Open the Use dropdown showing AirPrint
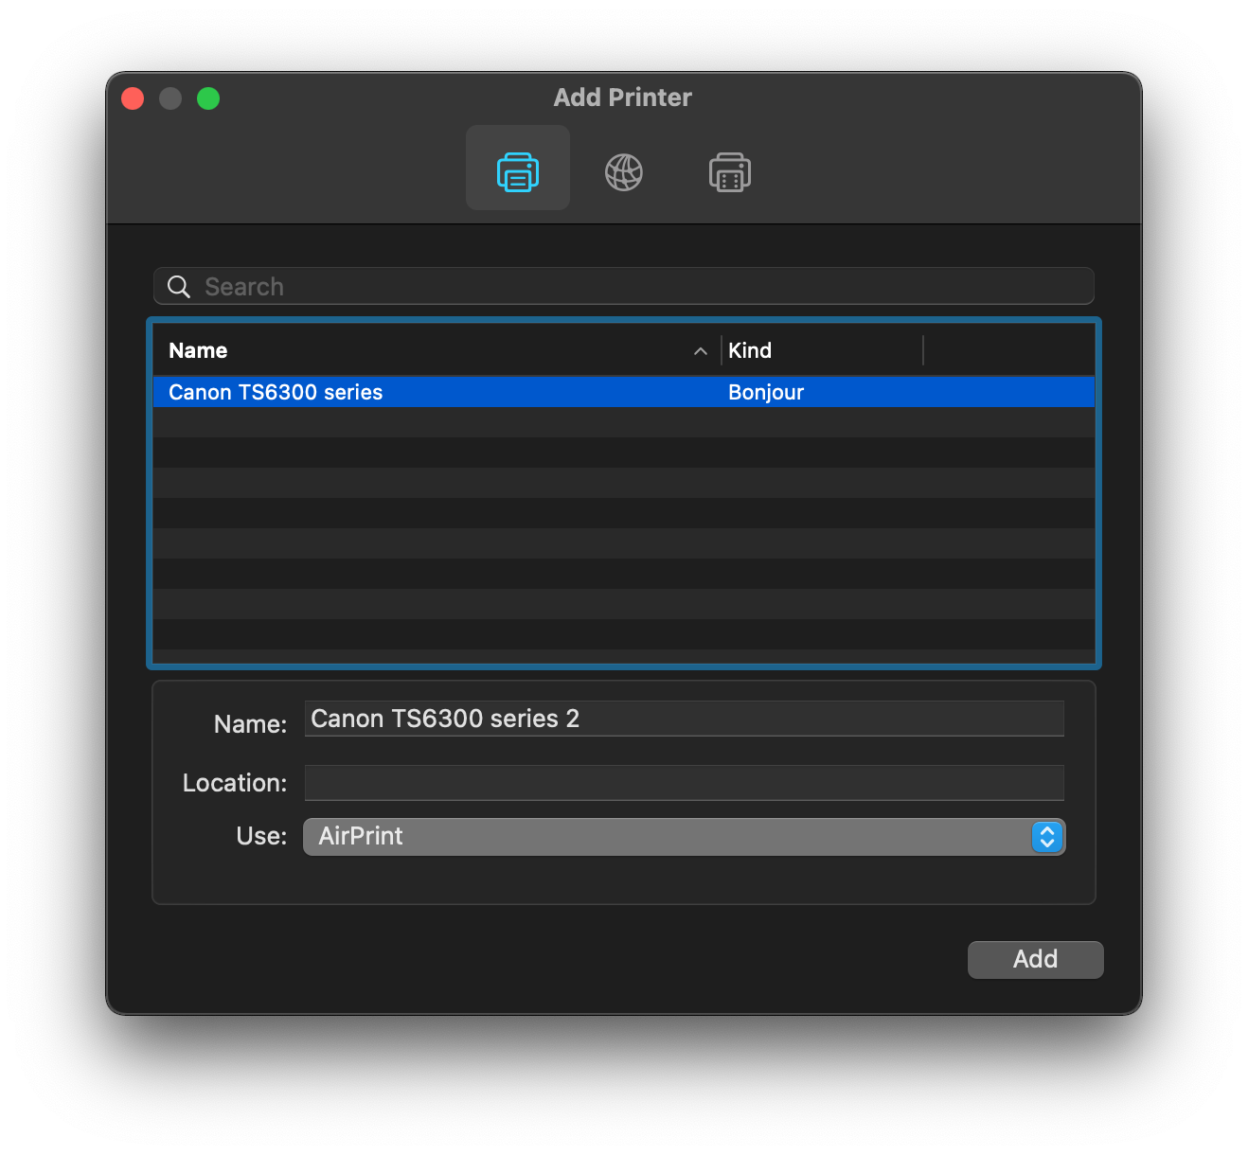 (684, 836)
